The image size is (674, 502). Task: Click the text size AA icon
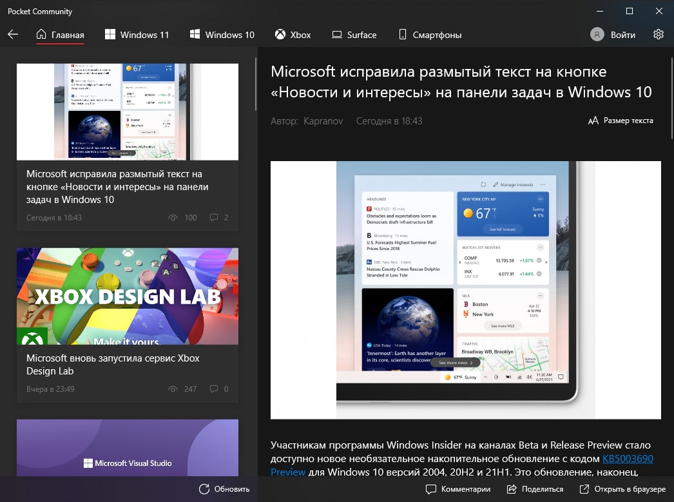[x=593, y=121]
